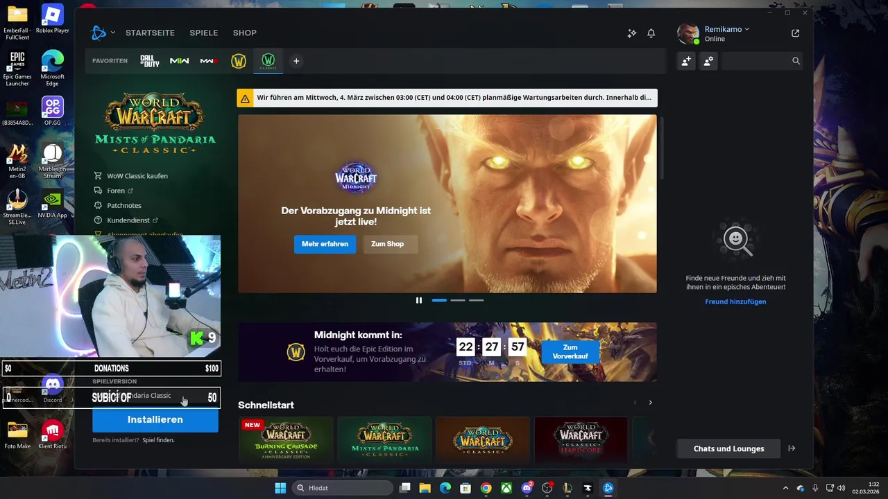Image resolution: width=888 pixels, height=499 pixels.
Task: Click the friends search magnifier icon
Action: click(x=796, y=61)
